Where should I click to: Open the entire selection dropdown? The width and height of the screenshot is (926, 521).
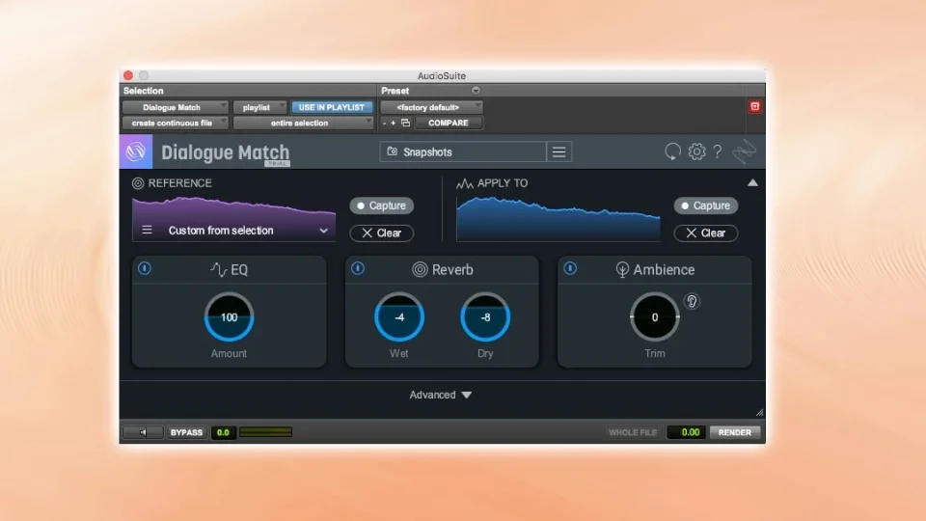click(x=303, y=123)
